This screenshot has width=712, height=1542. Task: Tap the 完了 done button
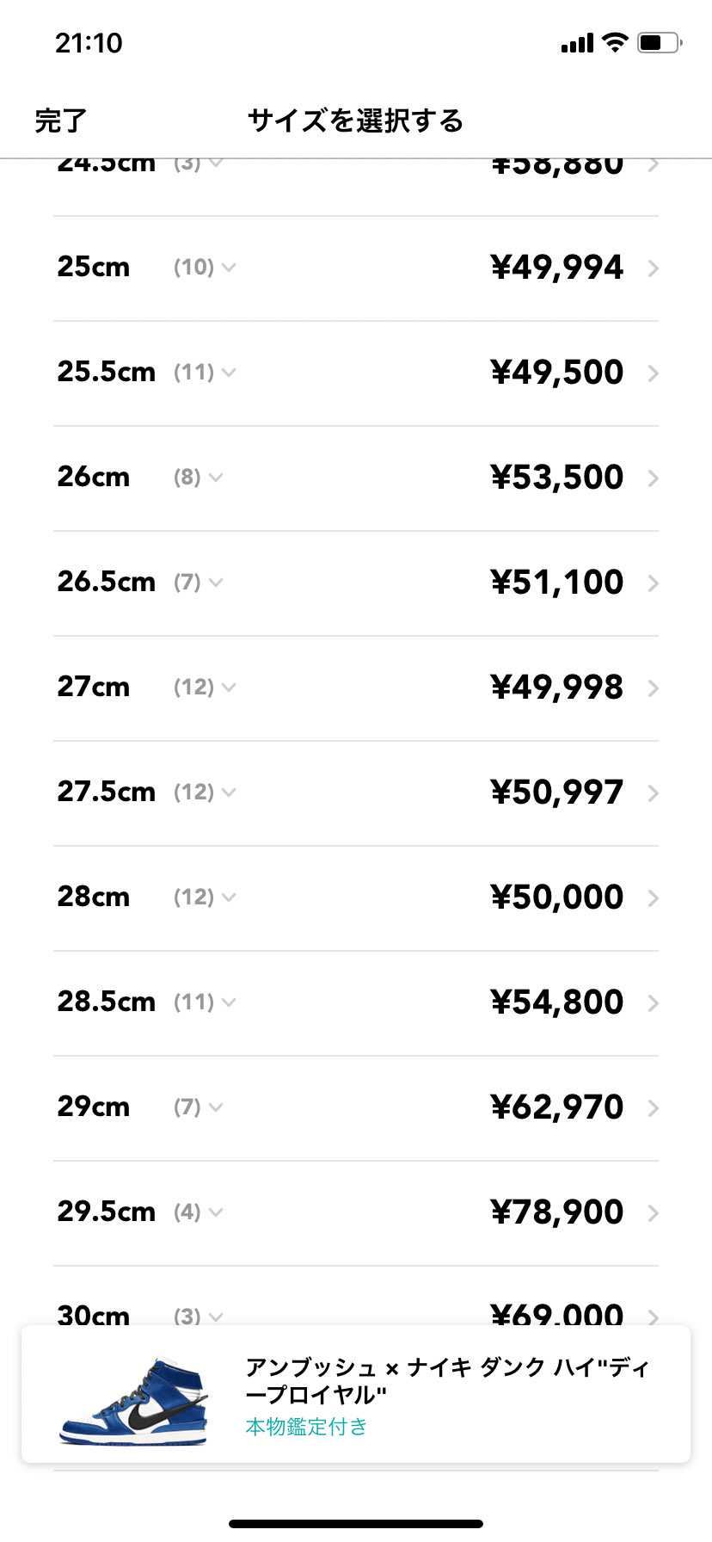[x=60, y=121]
